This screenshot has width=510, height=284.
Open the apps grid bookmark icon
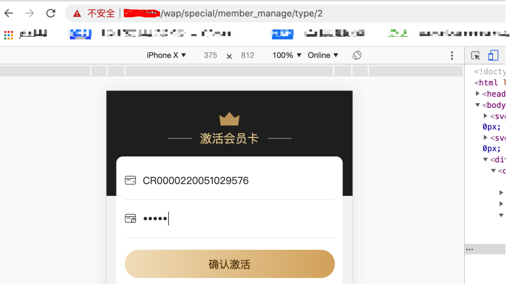click(9, 35)
